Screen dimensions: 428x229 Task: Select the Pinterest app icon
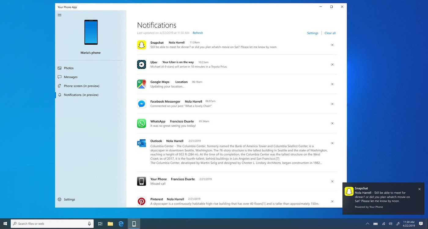(x=141, y=201)
